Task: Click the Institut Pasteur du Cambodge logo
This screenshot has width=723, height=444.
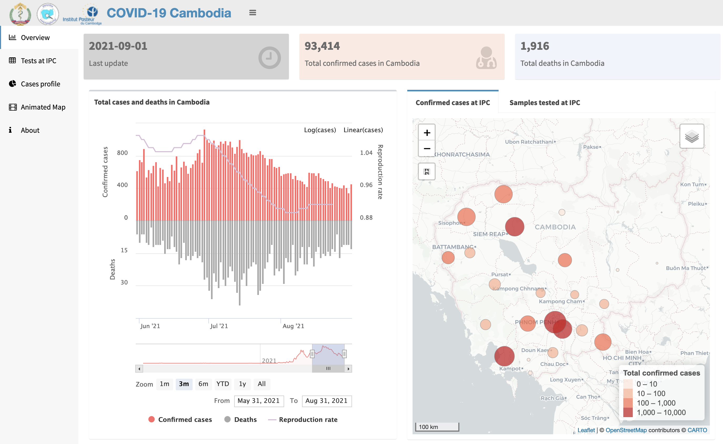Action: 82,14
